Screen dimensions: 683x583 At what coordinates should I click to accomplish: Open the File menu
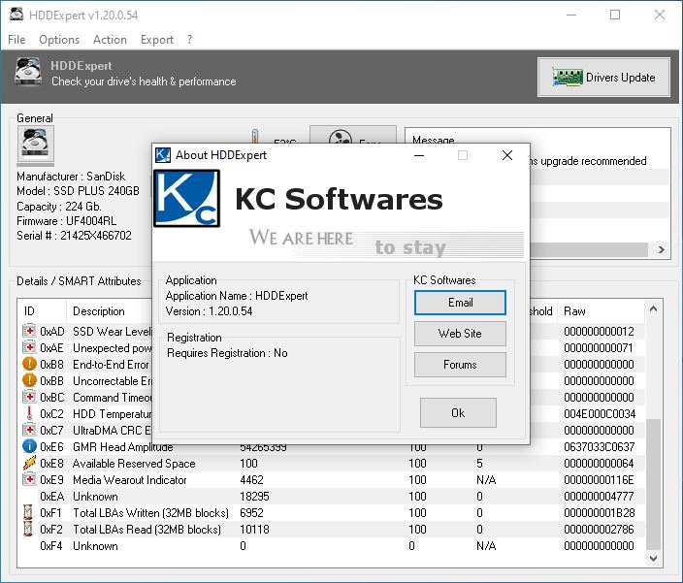(16, 40)
